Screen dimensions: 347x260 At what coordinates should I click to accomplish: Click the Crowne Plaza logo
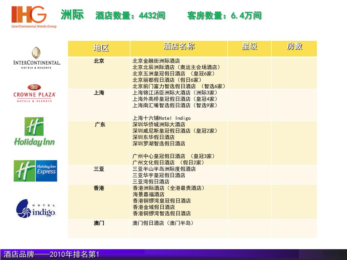click(34, 93)
